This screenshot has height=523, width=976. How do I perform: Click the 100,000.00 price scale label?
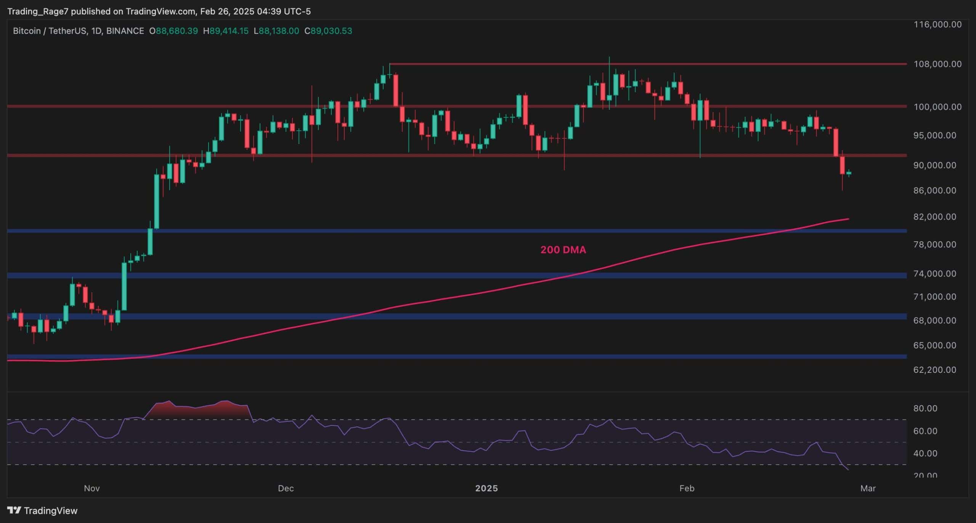(x=937, y=107)
